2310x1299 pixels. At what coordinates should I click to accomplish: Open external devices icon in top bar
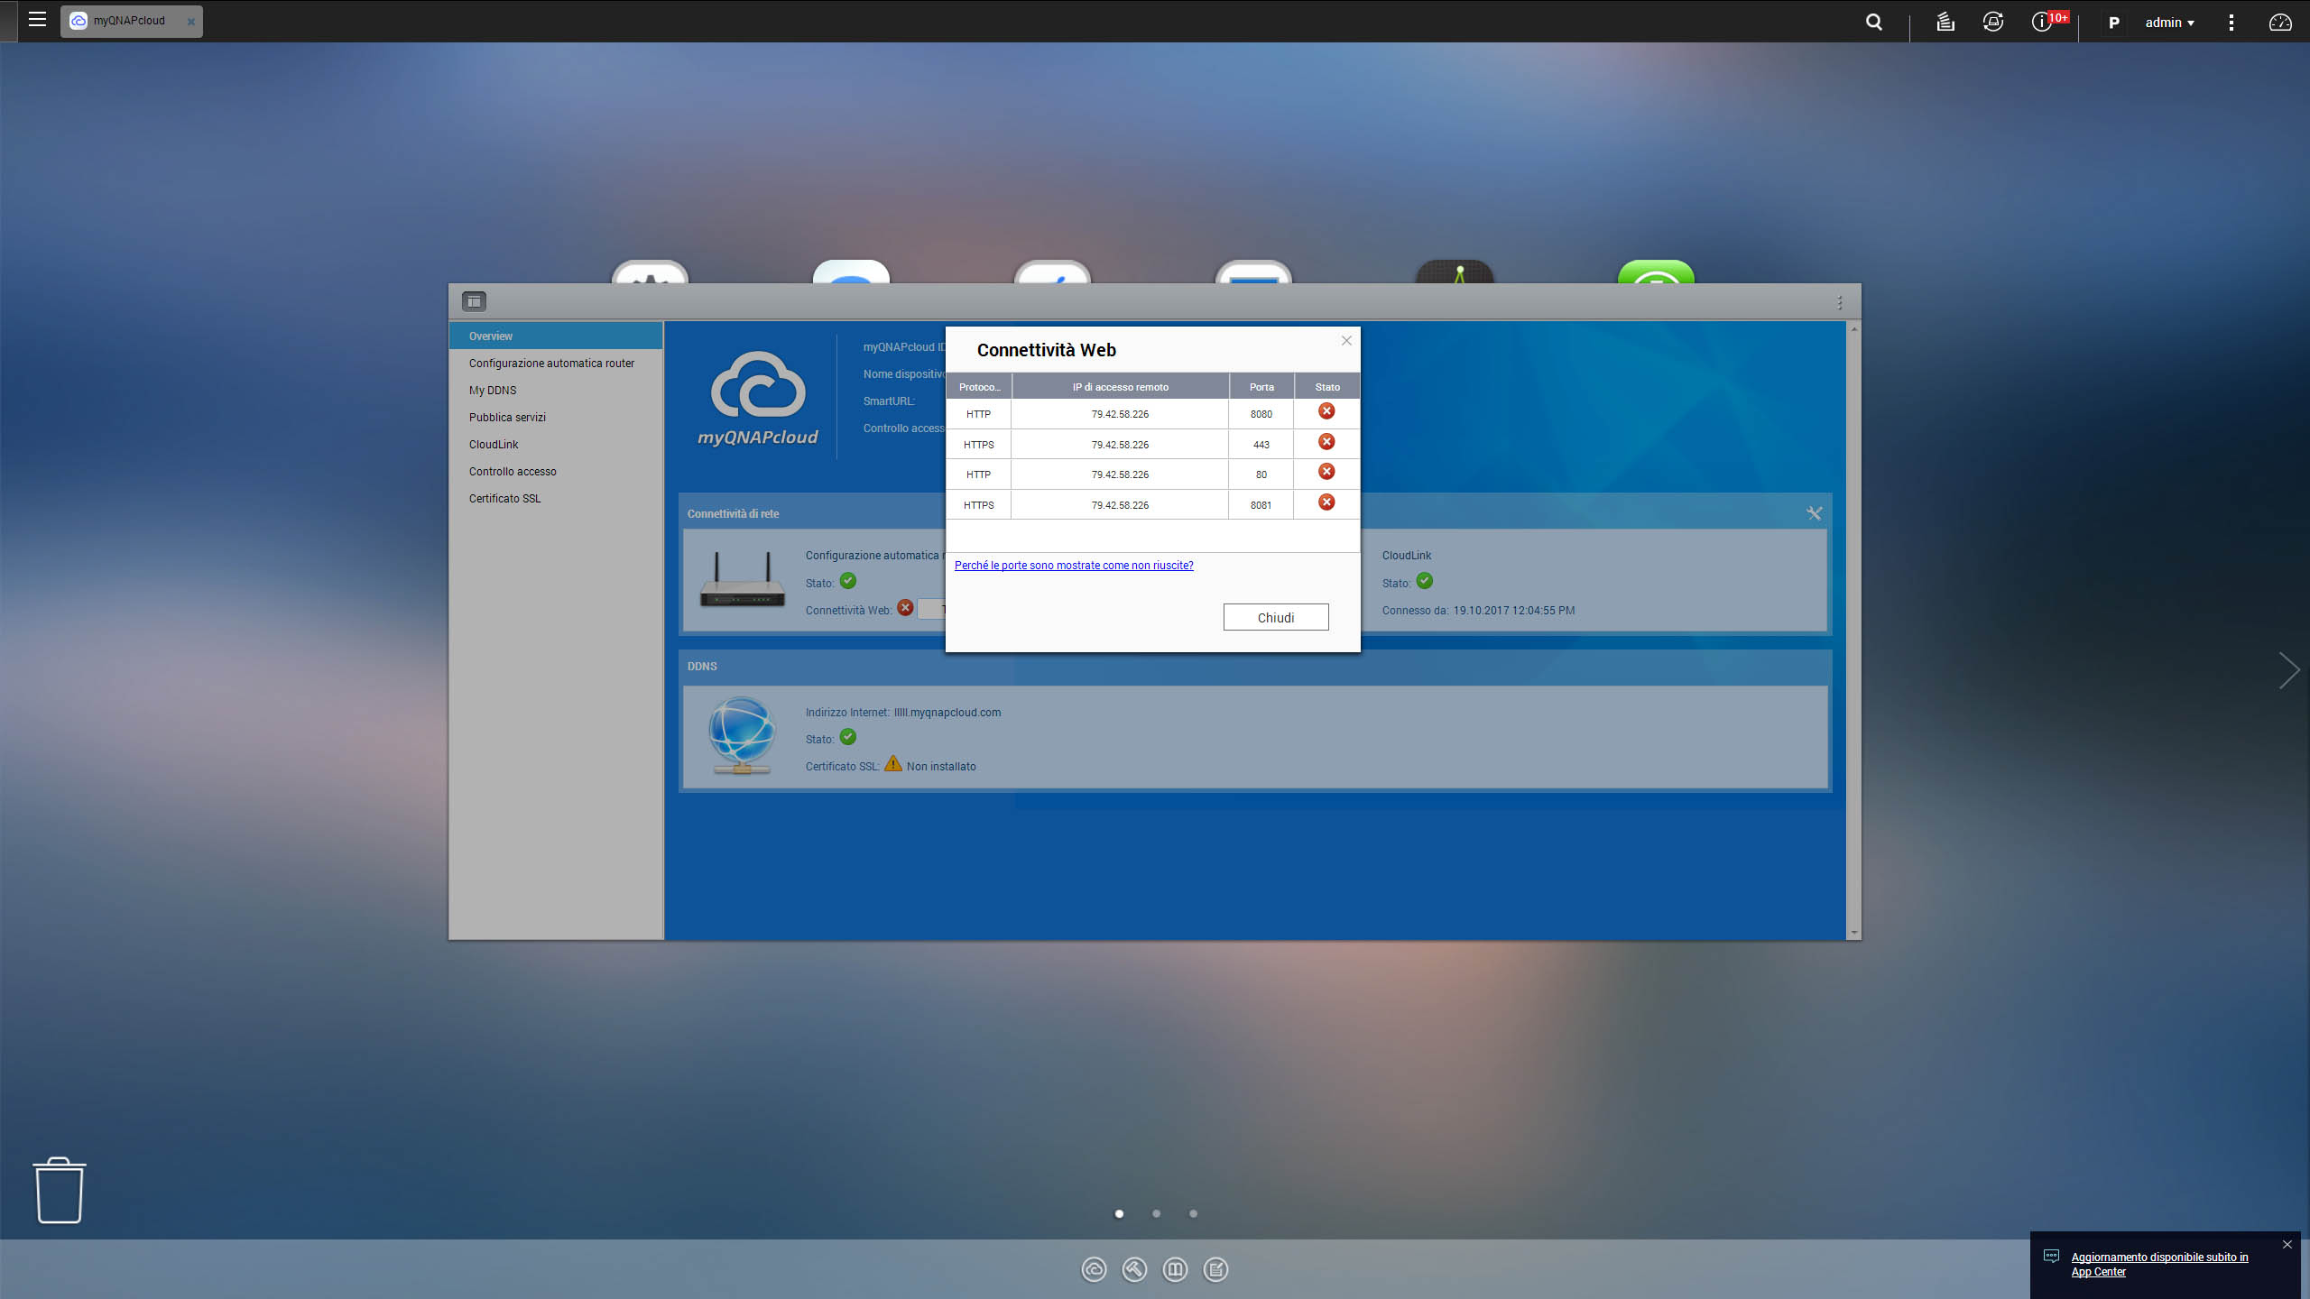point(1993,23)
